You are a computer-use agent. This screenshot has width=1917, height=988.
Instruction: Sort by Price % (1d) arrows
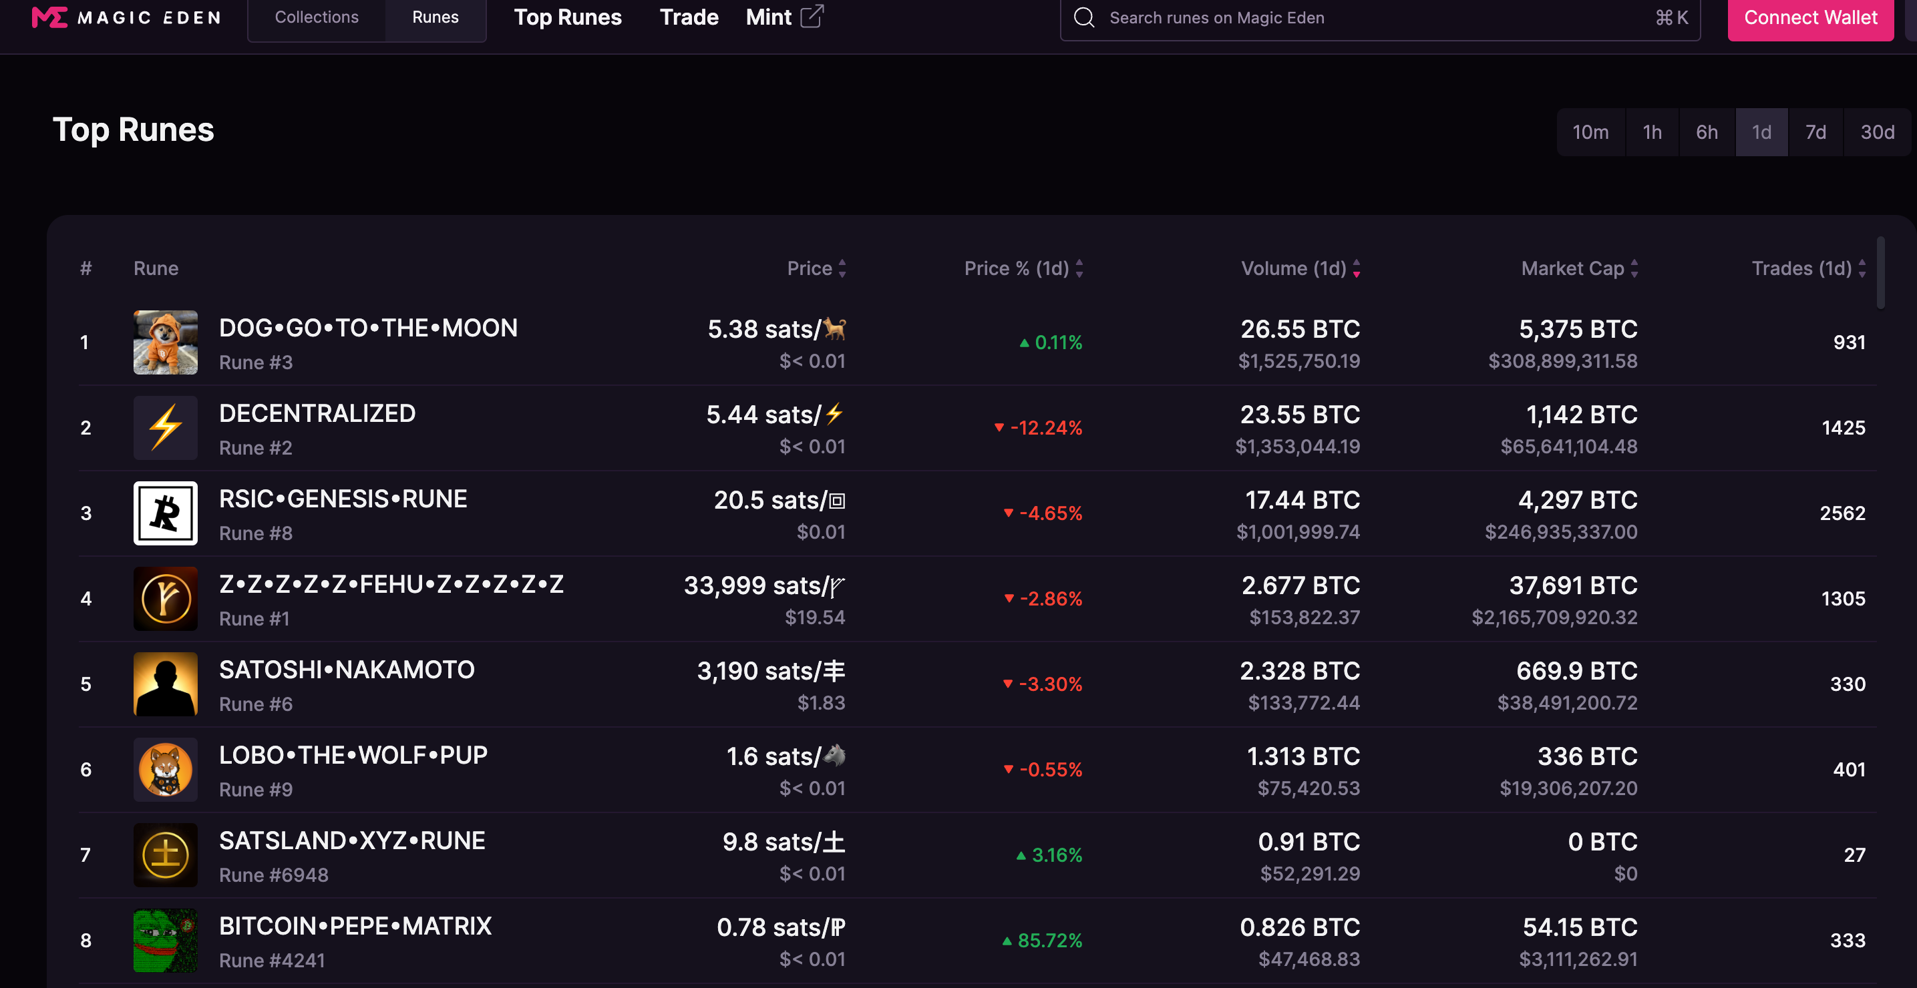[x=1079, y=268]
